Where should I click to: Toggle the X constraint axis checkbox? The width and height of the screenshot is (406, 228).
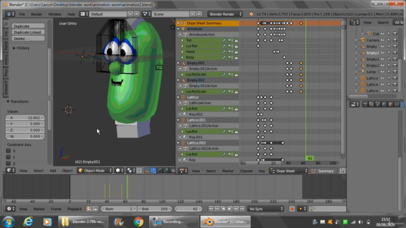coord(8,151)
